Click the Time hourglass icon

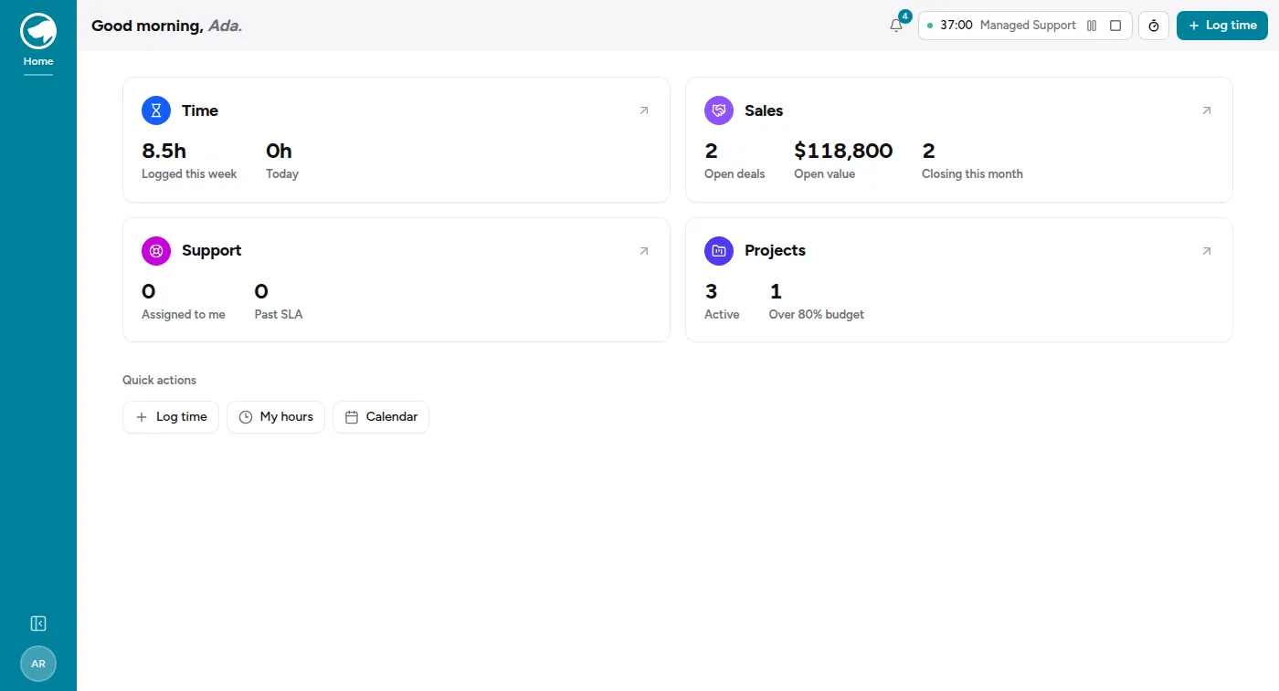point(156,110)
